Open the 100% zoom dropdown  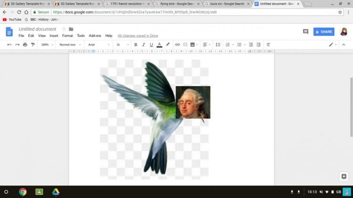(x=47, y=45)
